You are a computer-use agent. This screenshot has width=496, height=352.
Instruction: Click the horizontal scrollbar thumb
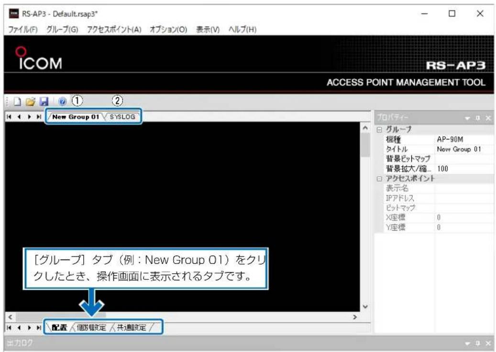pos(61,317)
